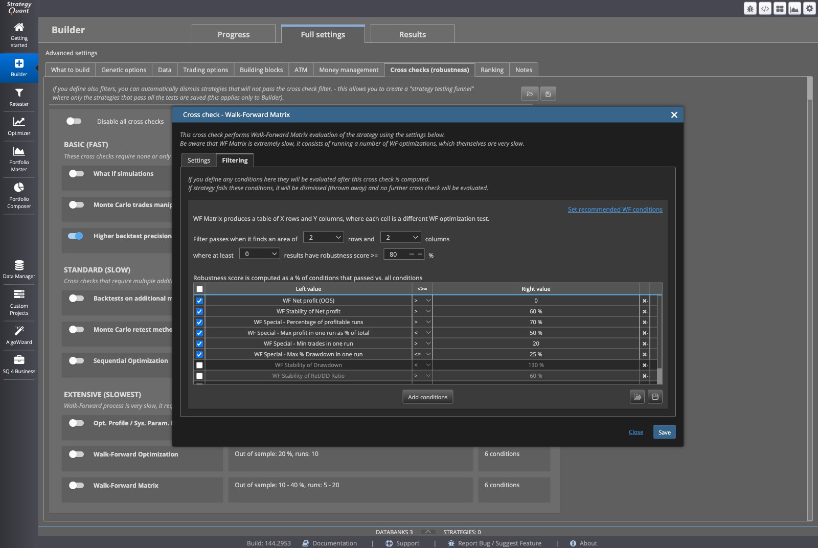Click the Close link in dialog
This screenshot has height=548, width=818.
point(635,432)
